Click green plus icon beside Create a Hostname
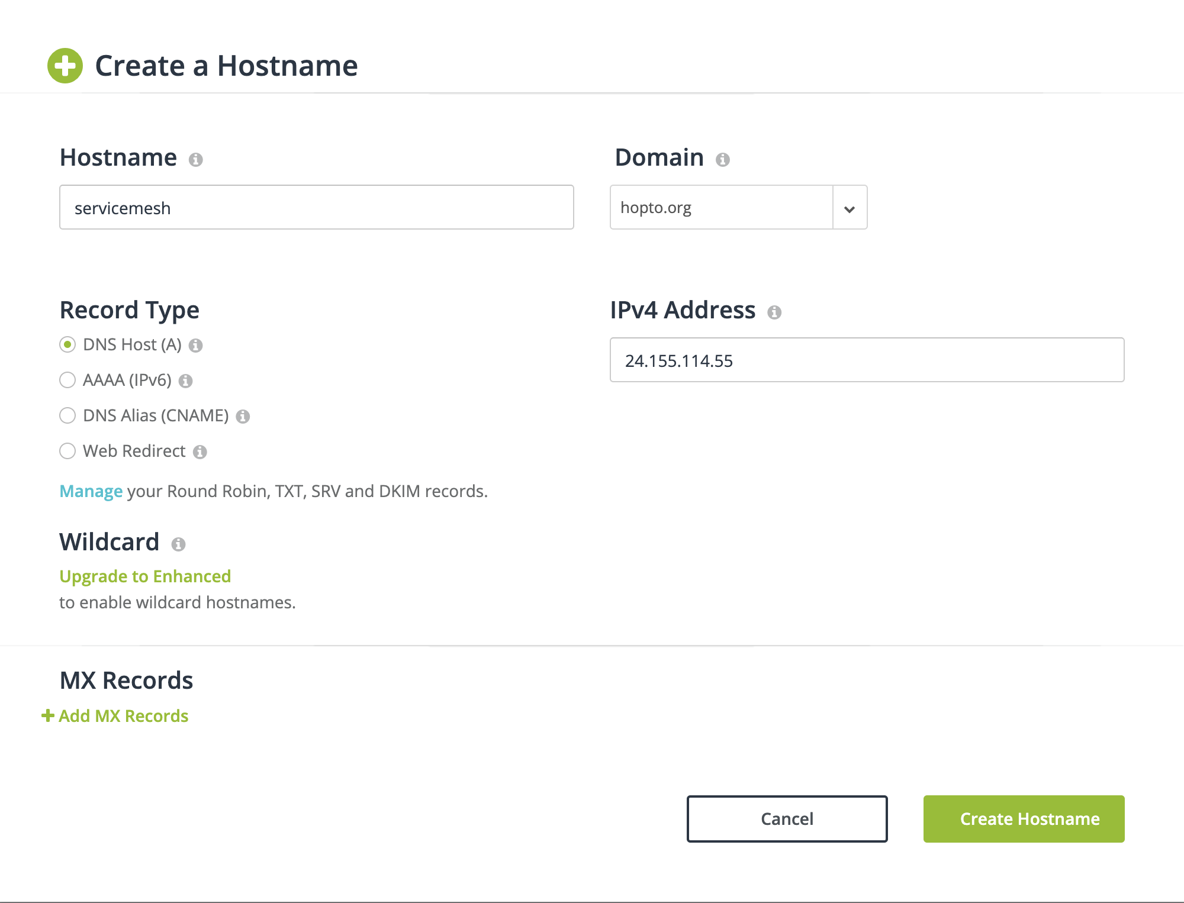 click(x=65, y=66)
